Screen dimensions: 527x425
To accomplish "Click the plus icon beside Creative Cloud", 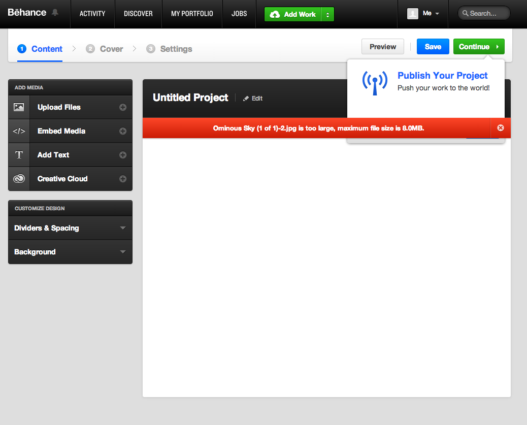I will point(122,179).
